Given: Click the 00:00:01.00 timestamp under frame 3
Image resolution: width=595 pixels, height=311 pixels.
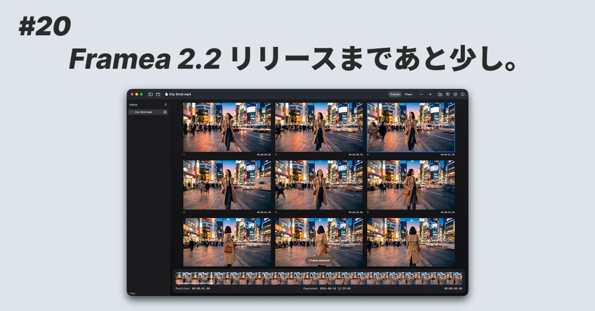Looking at the screenshot, I should [448, 155].
